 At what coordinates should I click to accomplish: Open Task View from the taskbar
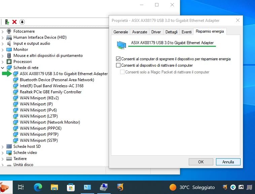click(21, 187)
